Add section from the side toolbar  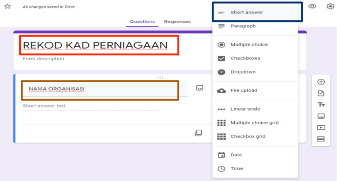321,139
